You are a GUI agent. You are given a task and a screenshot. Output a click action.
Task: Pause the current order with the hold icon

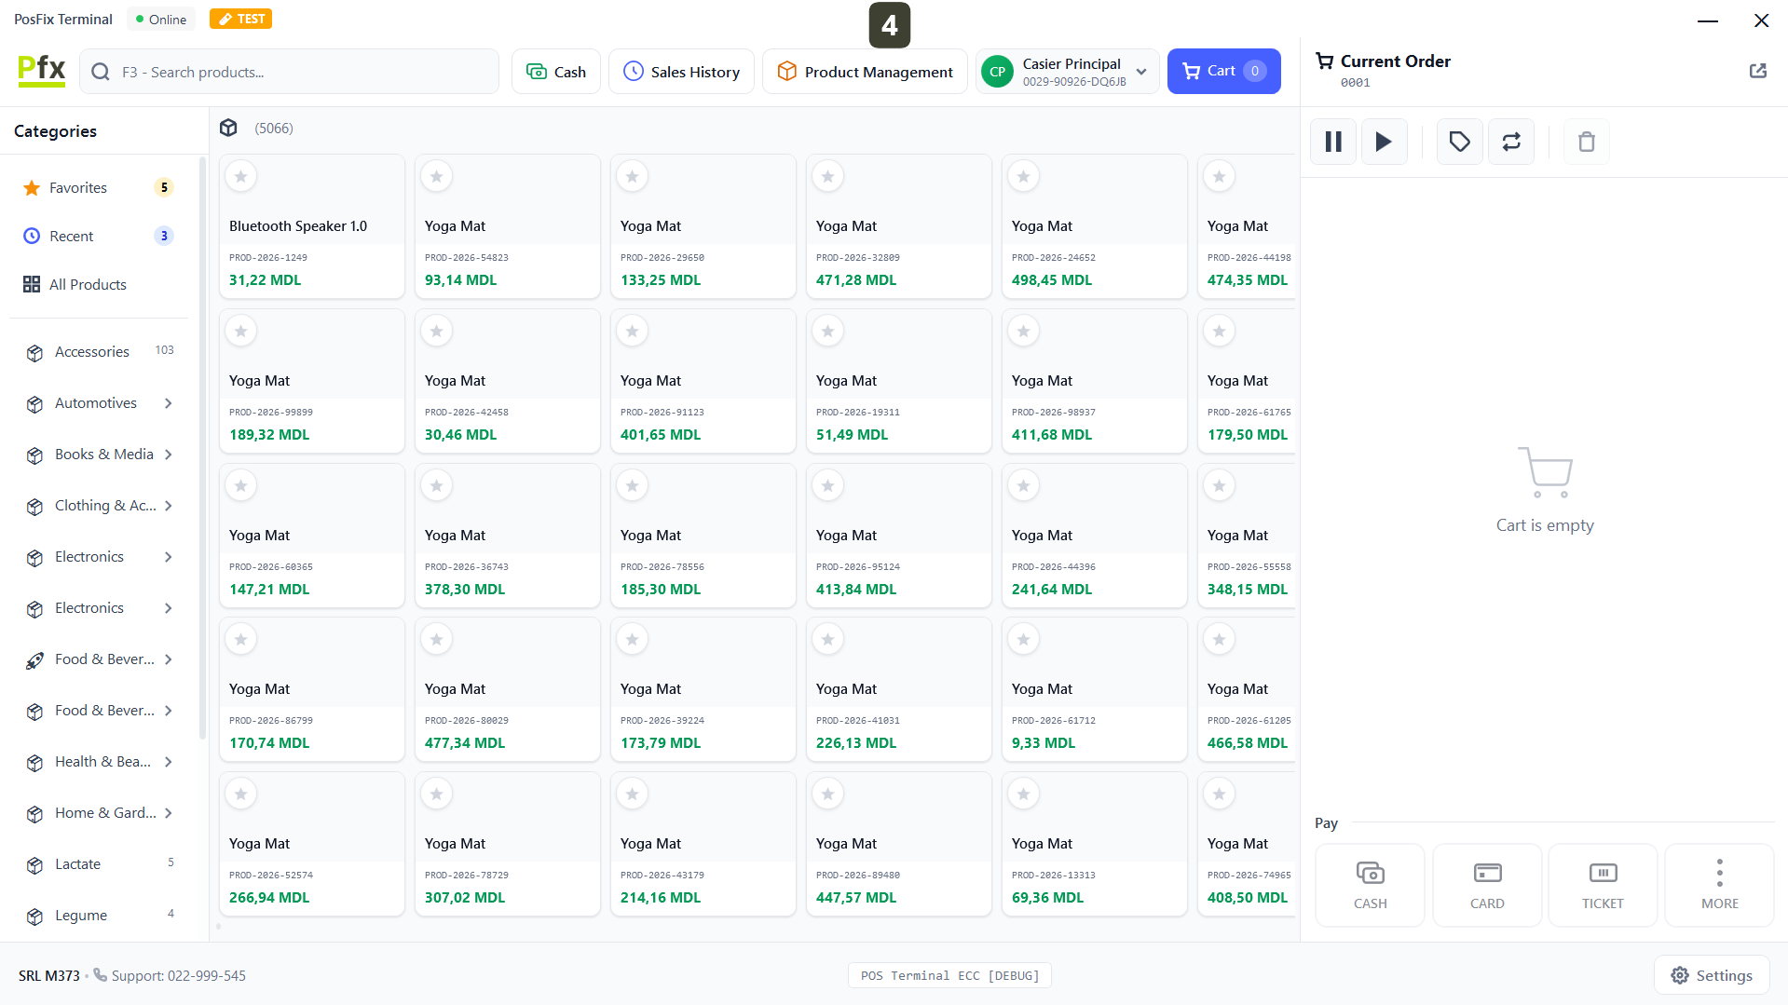pos(1332,142)
